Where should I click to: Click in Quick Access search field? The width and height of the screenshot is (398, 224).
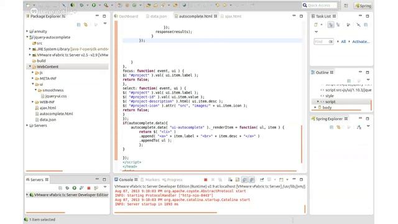(x=320, y=6)
